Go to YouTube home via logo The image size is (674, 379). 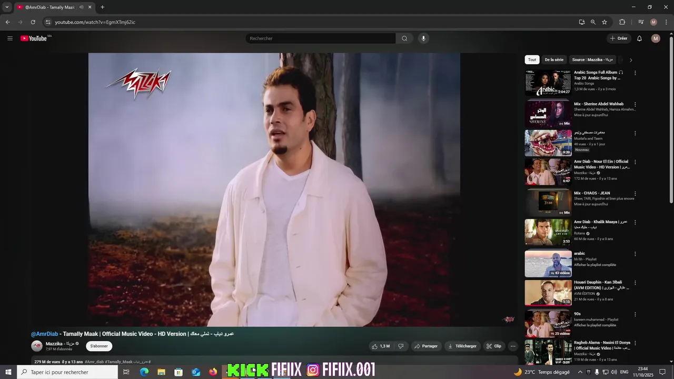(34, 38)
